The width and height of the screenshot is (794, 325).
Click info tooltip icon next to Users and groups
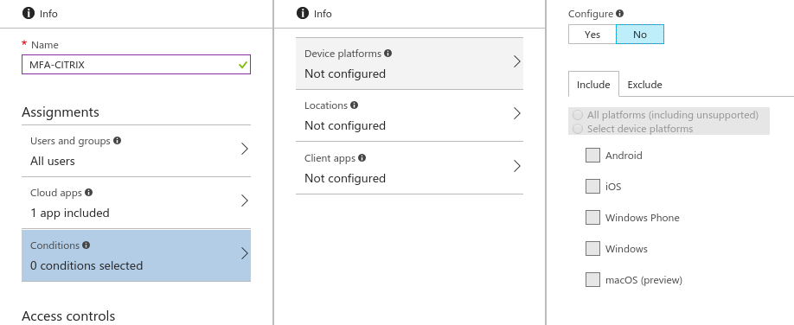[118, 140]
